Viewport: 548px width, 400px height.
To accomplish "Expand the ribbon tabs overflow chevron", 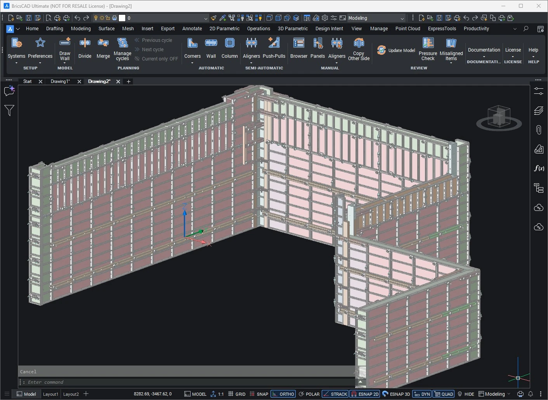I will click(x=515, y=29).
